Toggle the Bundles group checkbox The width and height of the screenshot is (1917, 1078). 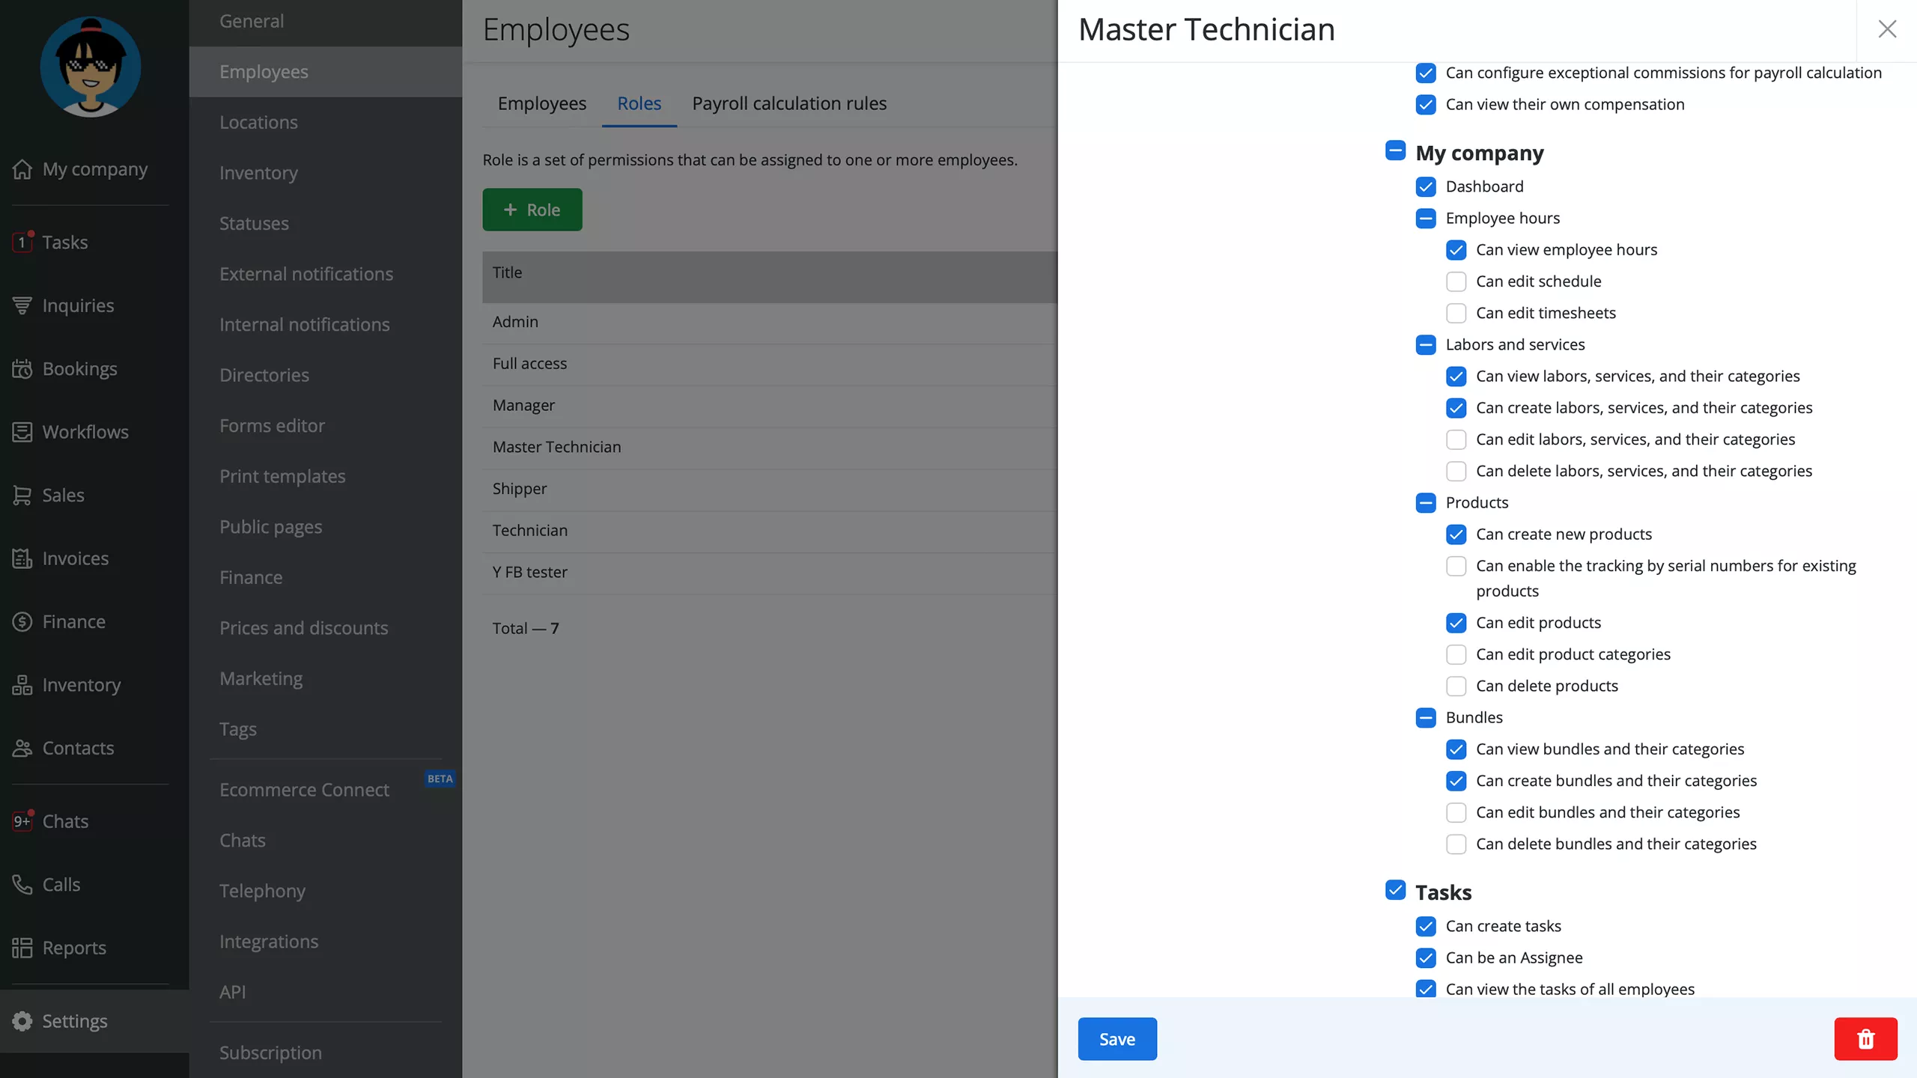pos(1426,717)
